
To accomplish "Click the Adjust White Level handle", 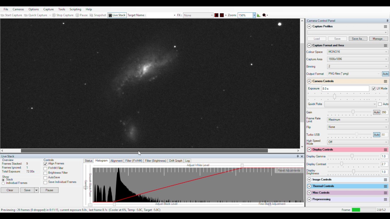I will [242, 166].
